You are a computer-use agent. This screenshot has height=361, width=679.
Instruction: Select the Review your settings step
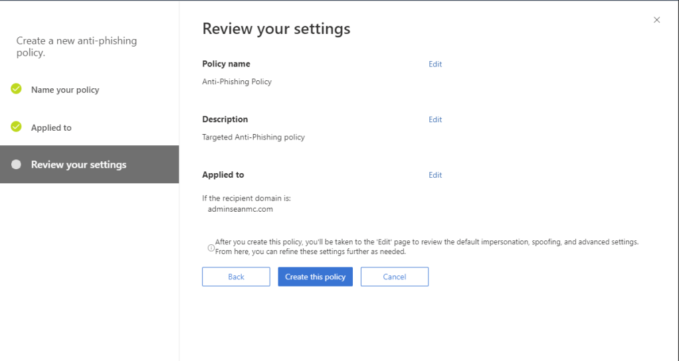click(x=78, y=165)
